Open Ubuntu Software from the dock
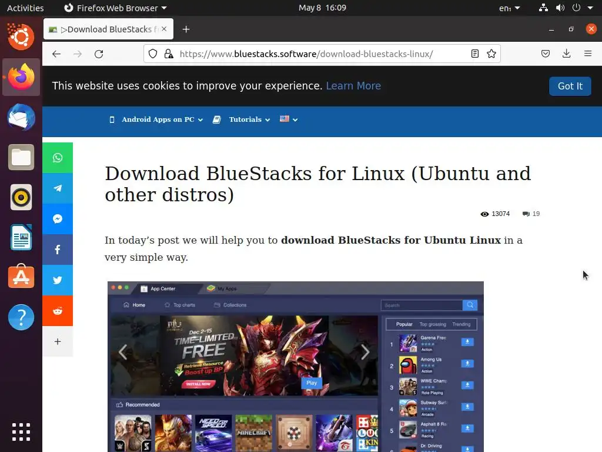The image size is (602, 452). (x=21, y=277)
